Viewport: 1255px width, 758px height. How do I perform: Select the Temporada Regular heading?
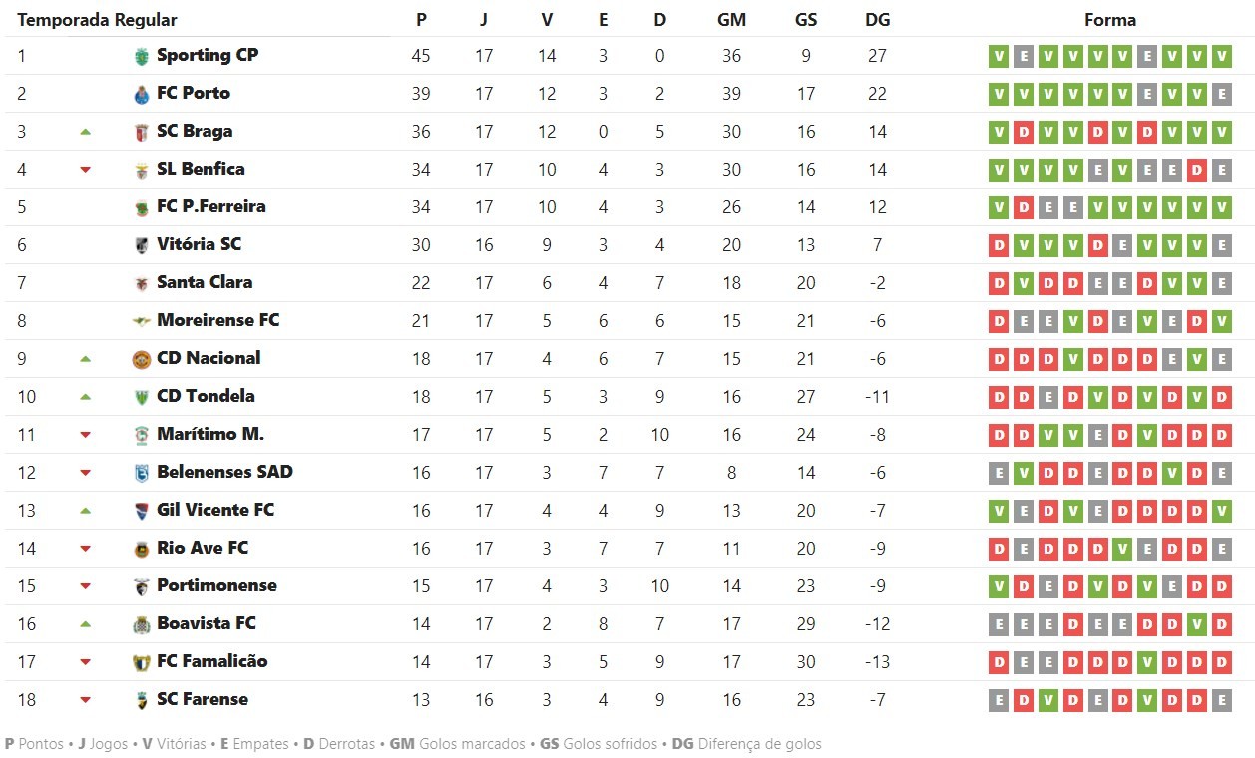point(98,20)
